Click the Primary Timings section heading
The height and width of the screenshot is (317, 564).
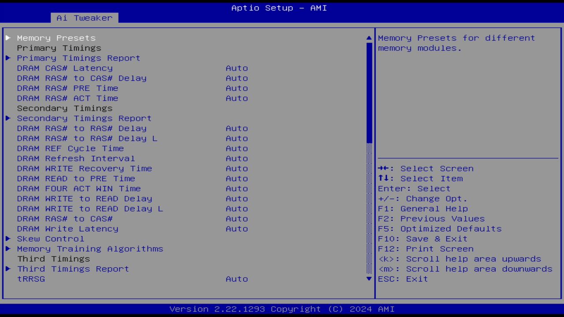59,48
